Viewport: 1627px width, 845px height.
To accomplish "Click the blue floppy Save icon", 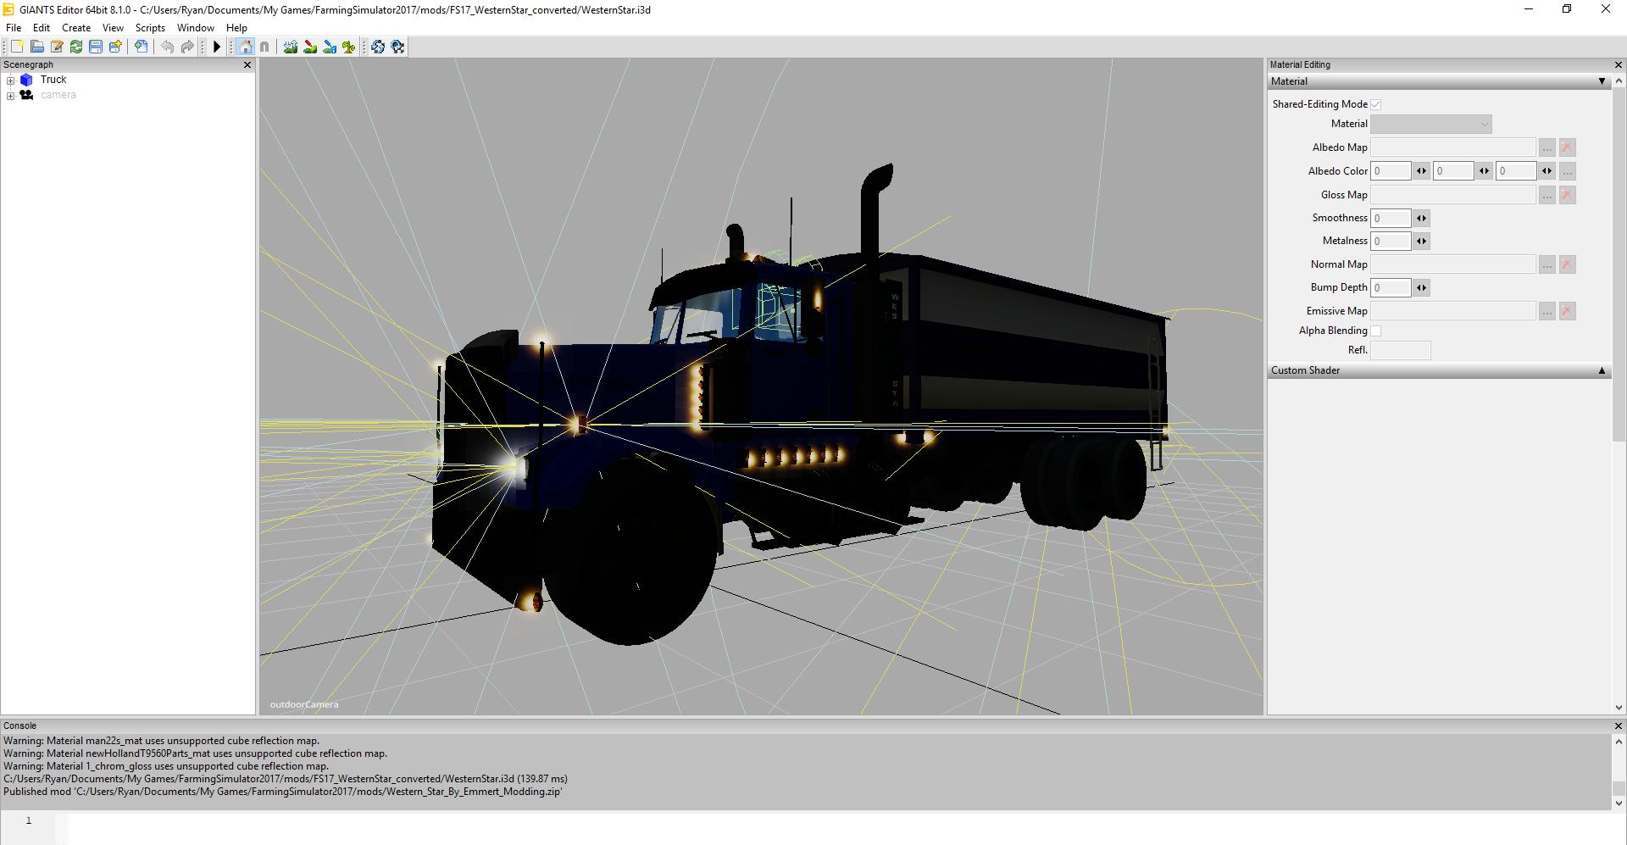I will 96,47.
